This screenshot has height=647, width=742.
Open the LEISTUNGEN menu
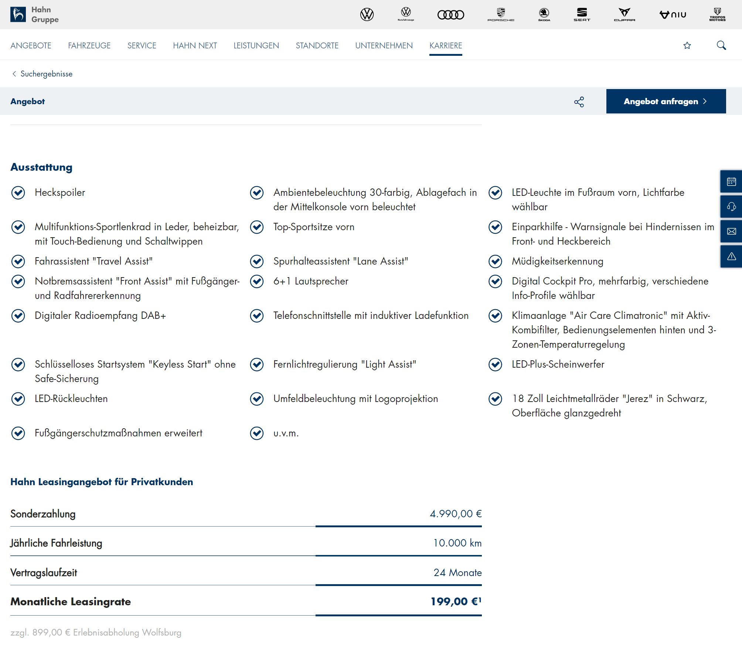(x=256, y=45)
